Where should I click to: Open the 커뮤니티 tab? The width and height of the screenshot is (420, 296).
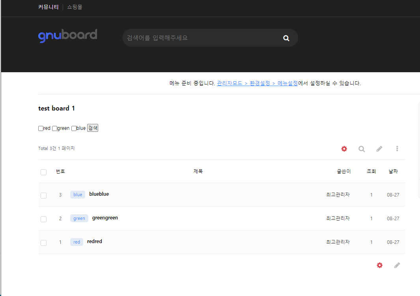[49, 7]
